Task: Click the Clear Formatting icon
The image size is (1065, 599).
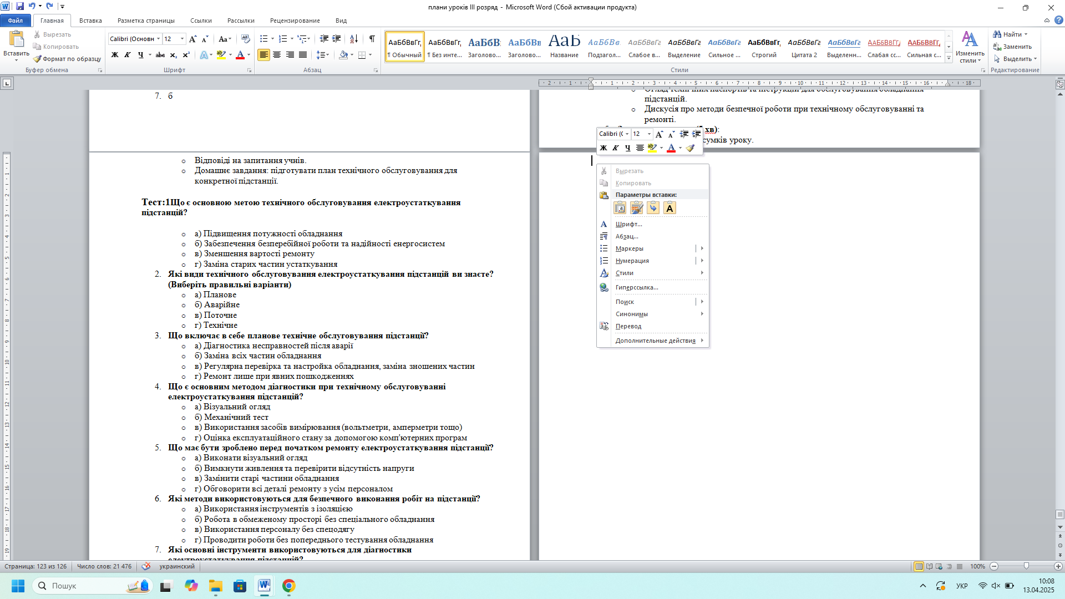Action: (246, 39)
